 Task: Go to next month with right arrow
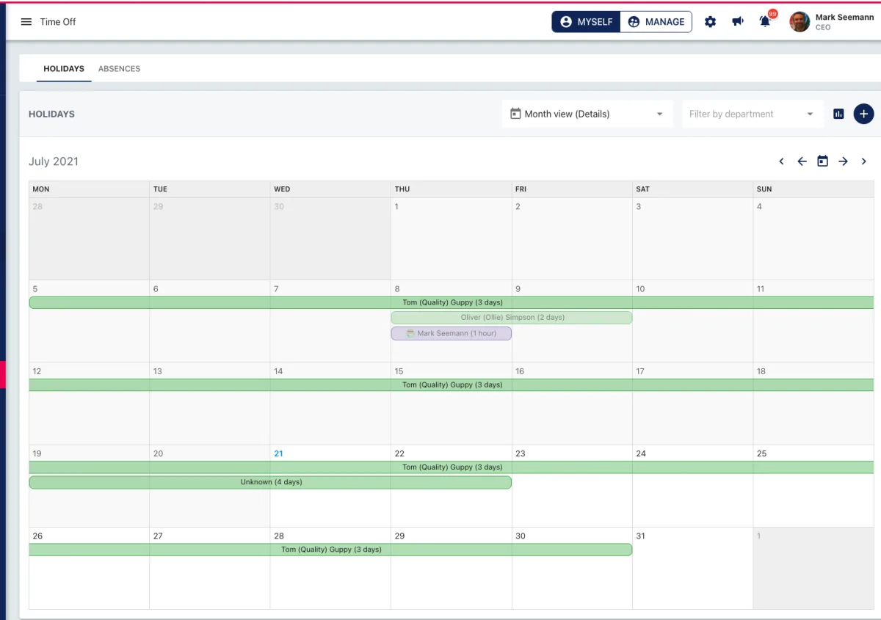pyautogui.click(x=843, y=161)
